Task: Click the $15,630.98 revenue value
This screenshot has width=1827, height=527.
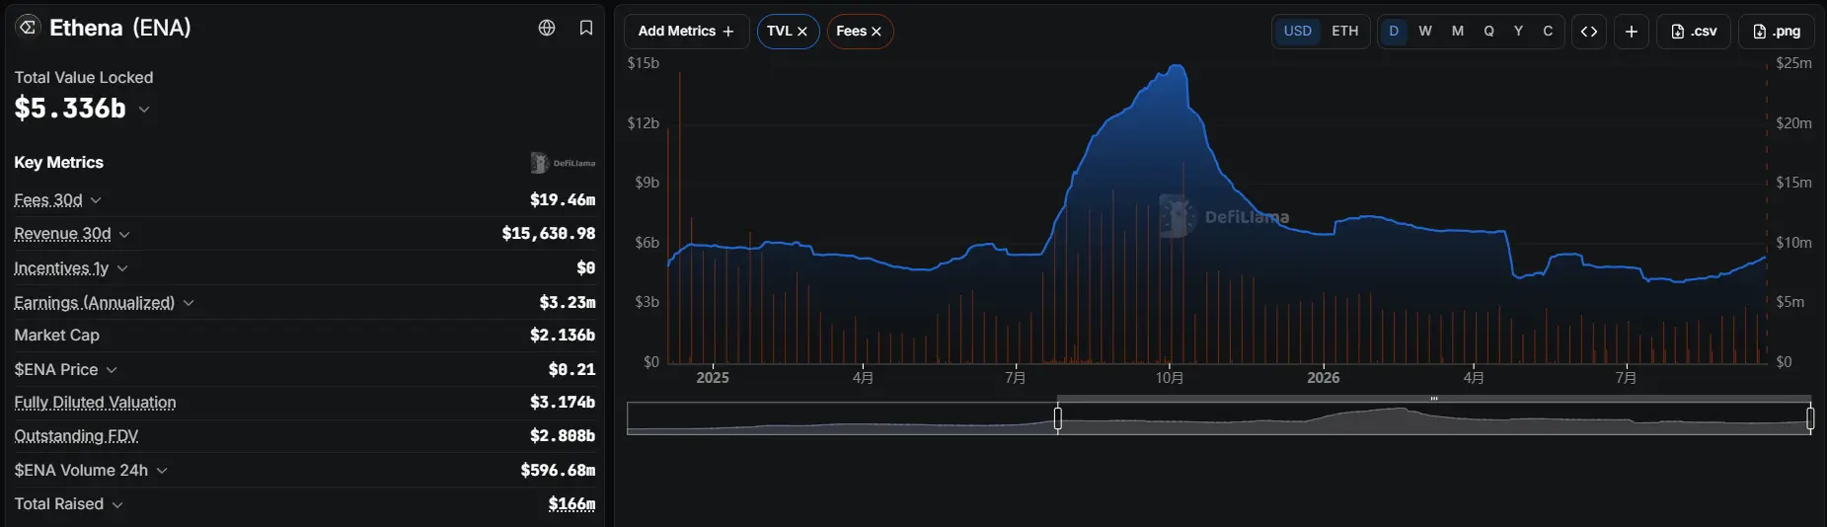Action: [x=549, y=234]
